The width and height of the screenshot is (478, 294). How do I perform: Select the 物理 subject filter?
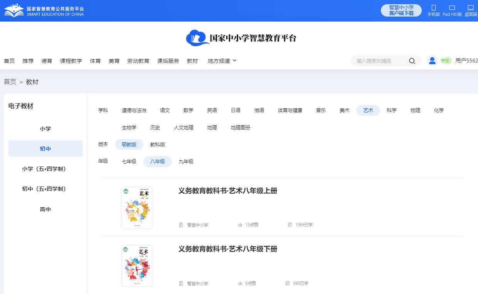tap(416, 110)
